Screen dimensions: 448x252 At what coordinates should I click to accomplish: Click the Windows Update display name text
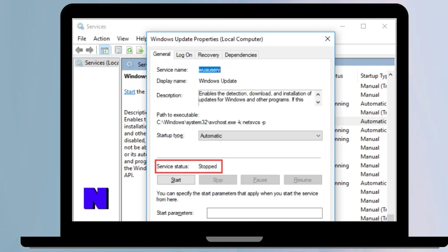[x=218, y=81]
